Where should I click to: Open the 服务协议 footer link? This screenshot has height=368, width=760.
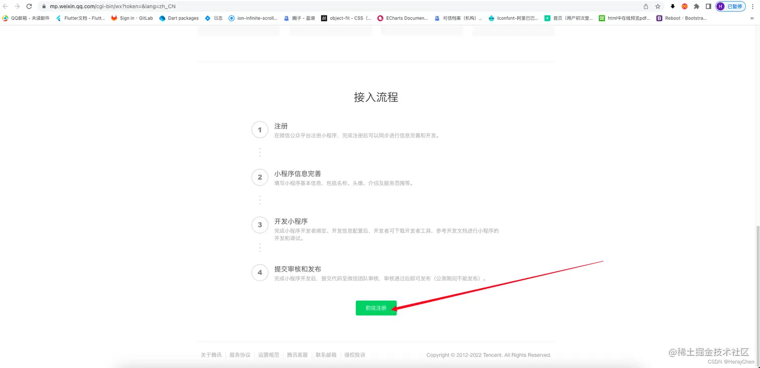point(240,354)
